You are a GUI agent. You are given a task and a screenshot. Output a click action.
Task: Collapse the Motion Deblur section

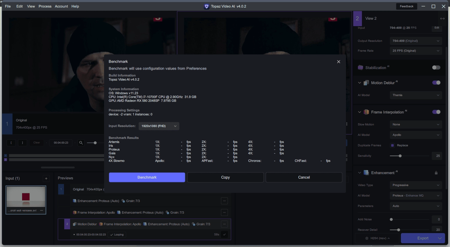click(x=360, y=83)
